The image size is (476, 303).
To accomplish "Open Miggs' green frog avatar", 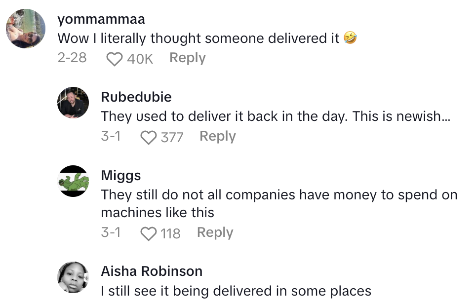I will [73, 181].
